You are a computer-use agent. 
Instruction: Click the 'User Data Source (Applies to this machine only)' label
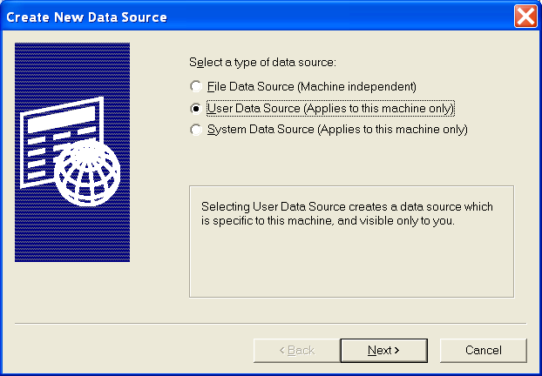click(330, 109)
